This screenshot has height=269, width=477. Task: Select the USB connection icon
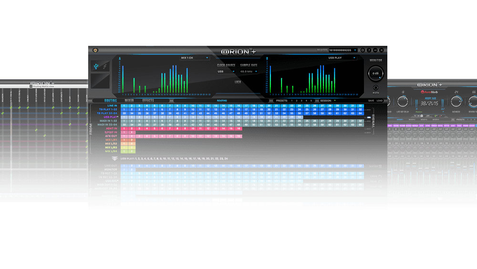pyautogui.click(x=96, y=66)
